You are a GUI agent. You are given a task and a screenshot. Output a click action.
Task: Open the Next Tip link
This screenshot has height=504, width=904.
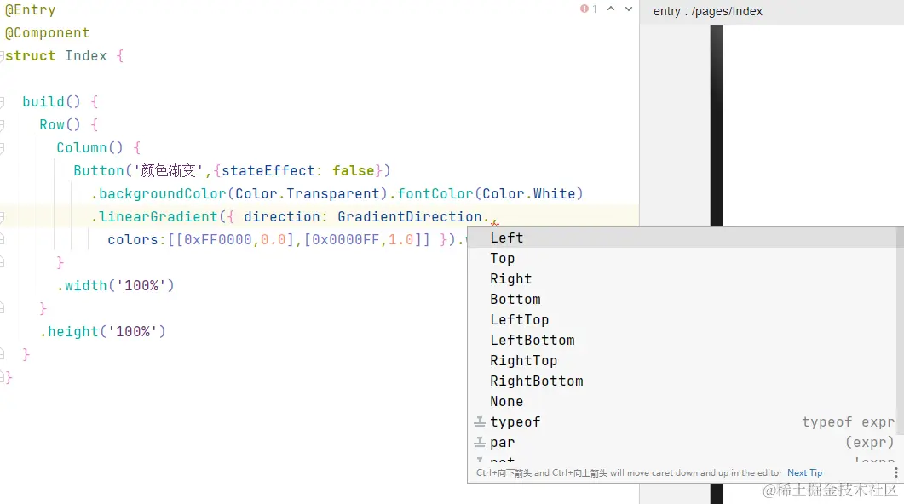[805, 472]
